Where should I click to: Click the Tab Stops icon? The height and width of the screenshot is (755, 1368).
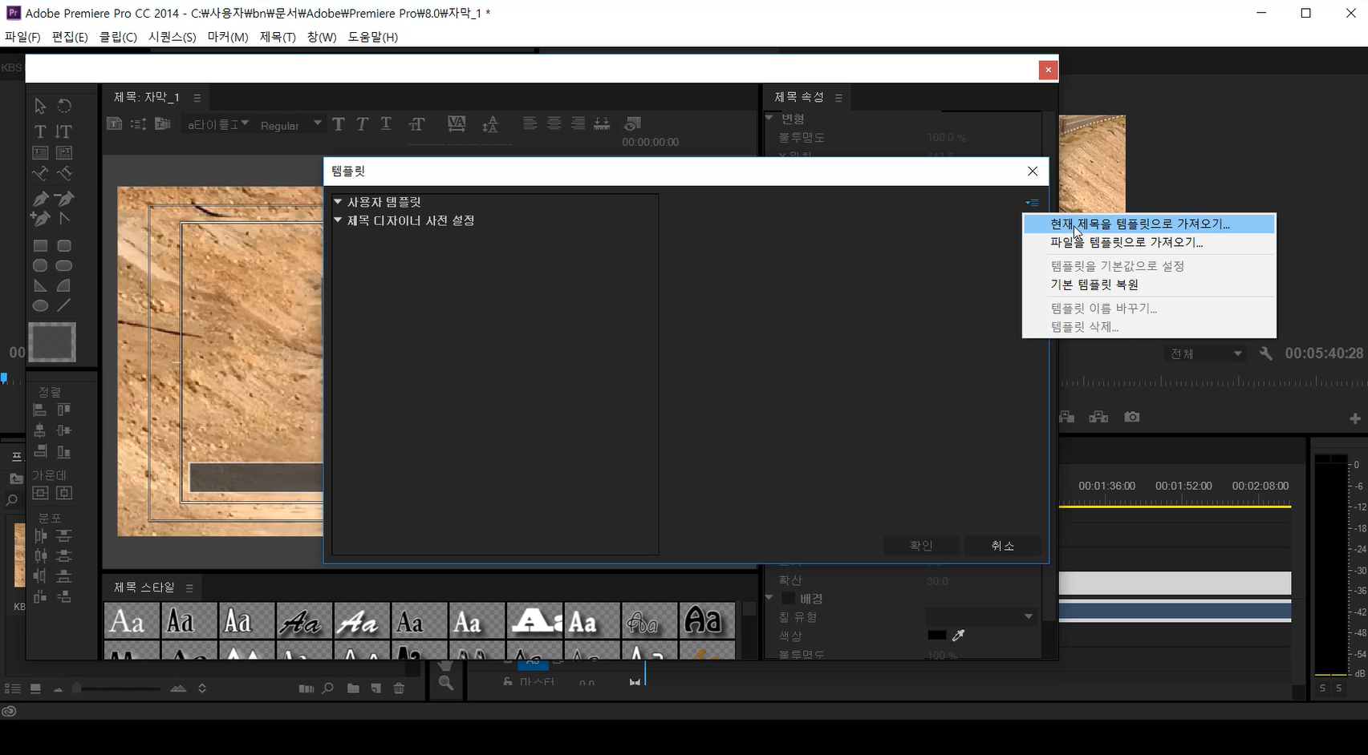pos(602,123)
